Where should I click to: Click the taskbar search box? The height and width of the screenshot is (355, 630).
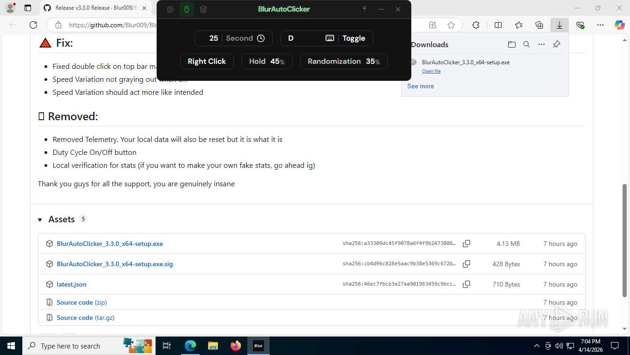coord(89,346)
